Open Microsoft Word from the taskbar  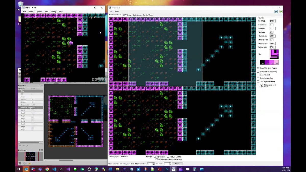click(110, 169)
